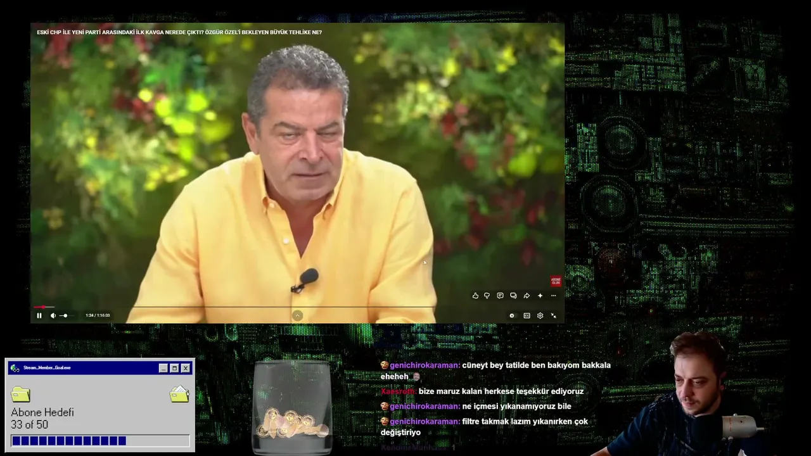Click the Abone Hedefi blue progress bar
Screen dimensions: 811x456
coord(100,441)
